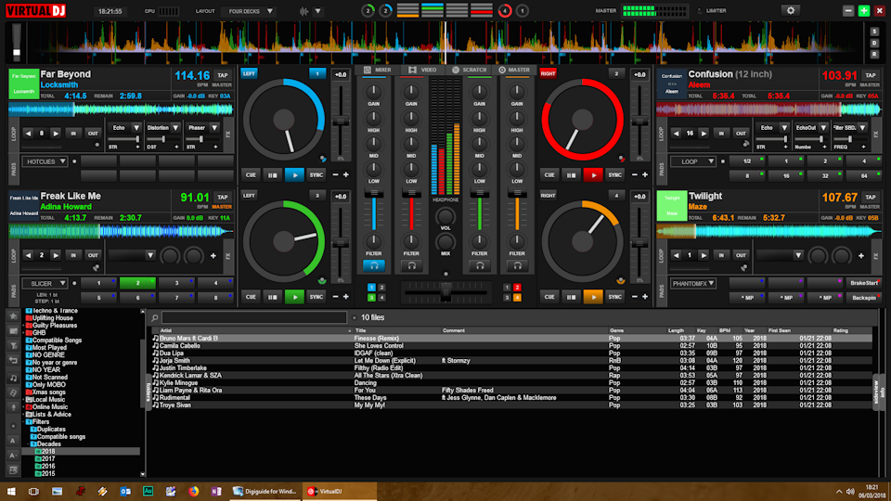
Task: Open the settings gear in title bar
Action: click(x=790, y=10)
